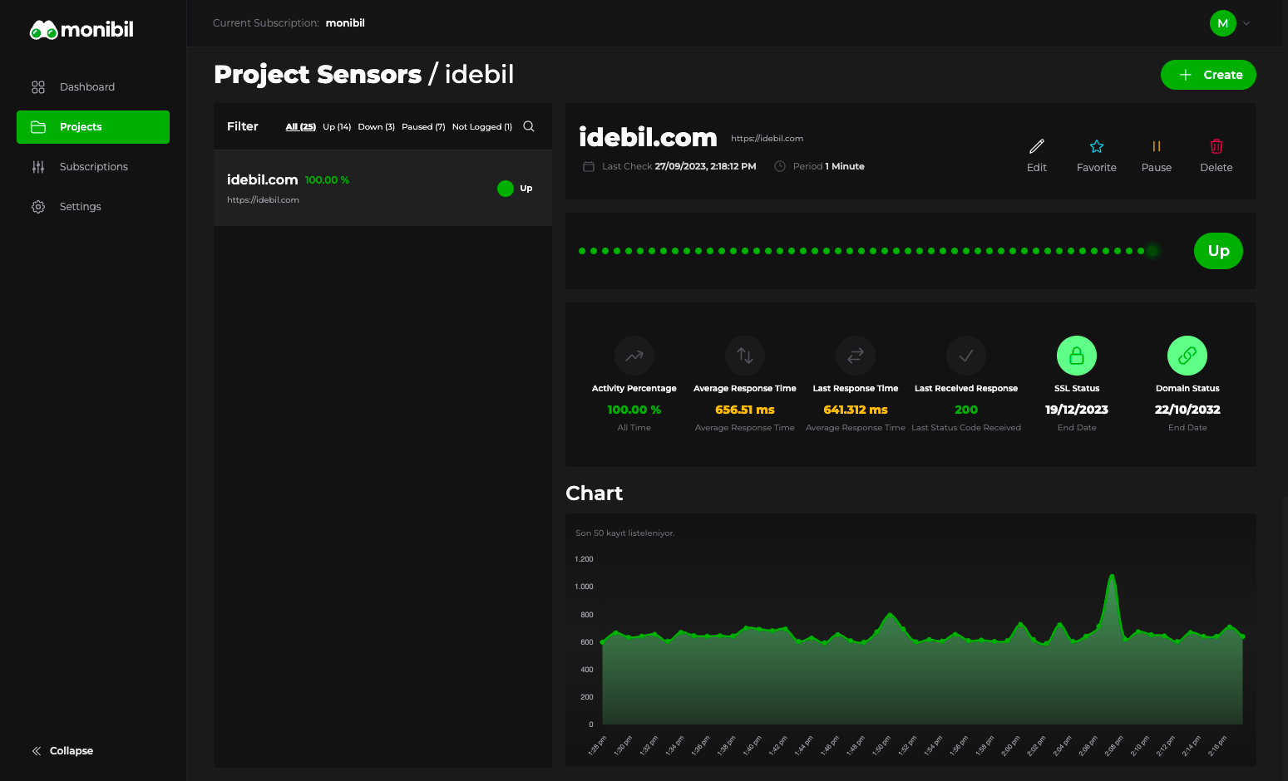Click the 200 status code value
The image size is (1288, 781).
click(x=966, y=410)
